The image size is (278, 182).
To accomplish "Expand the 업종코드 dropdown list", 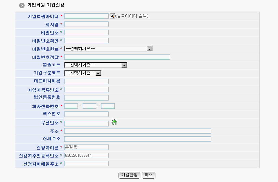I will (x=96, y=65).
